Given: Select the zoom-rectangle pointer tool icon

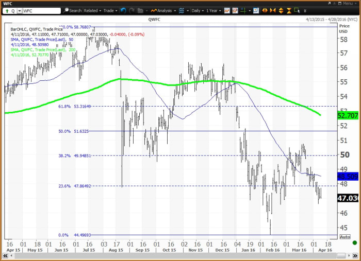Looking at the screenshot, I should [297, 11].
